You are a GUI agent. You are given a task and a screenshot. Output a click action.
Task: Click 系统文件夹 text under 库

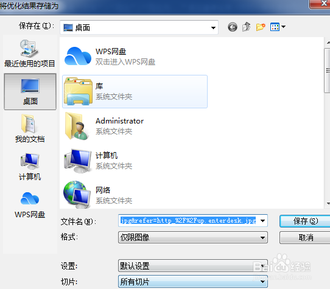(114, 97)
